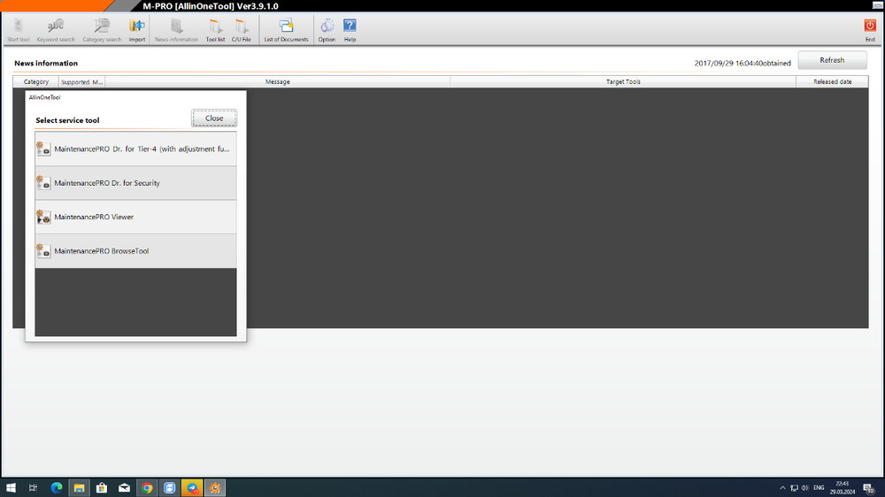
Task: Click the Keyword search icon
Action: [x=56, y=29]
